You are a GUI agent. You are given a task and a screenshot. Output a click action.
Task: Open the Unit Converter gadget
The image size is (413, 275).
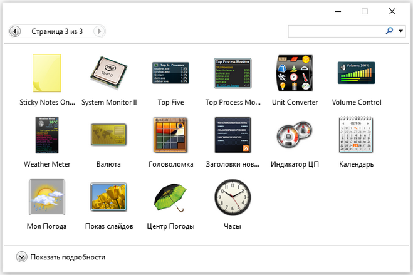(x=295, y=74)
